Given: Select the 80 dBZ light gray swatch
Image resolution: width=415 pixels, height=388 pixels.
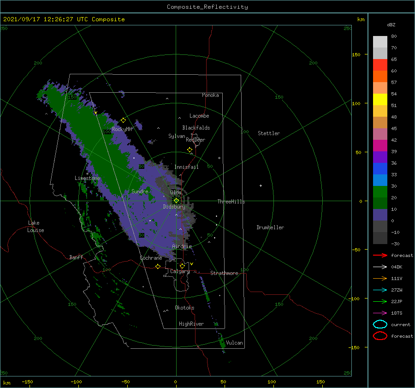Looking at the screenshot, I should pyautogui.click(x=380, y=42).
